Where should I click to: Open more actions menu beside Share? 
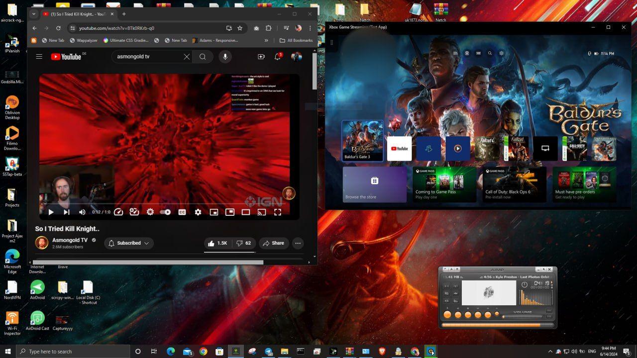tap(298, 243)
